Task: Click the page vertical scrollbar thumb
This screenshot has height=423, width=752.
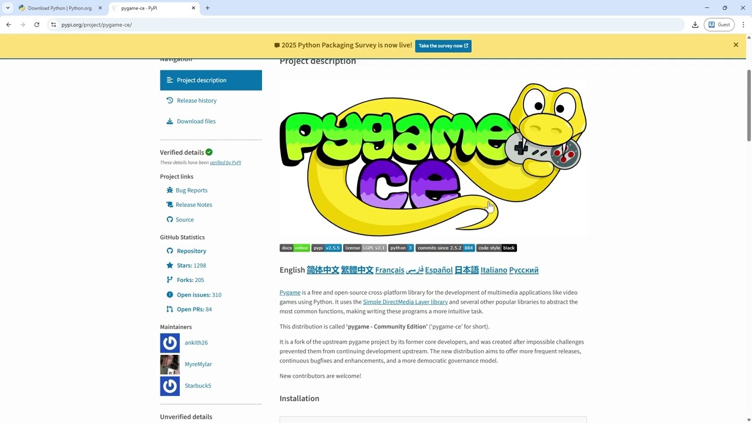Action: click(x=748, y=105)
